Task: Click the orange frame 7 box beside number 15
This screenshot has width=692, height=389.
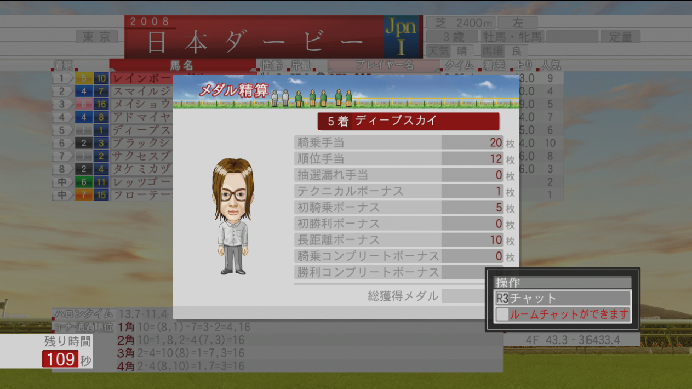Action: tap(83, 195)
